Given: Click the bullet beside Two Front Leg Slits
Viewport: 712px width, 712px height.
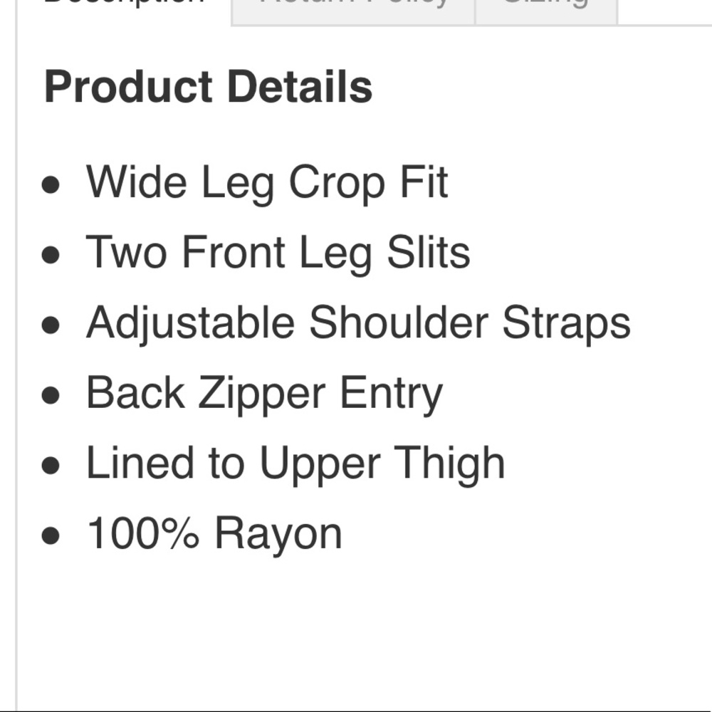Looking at the screenshot, I should coord(51,255).
